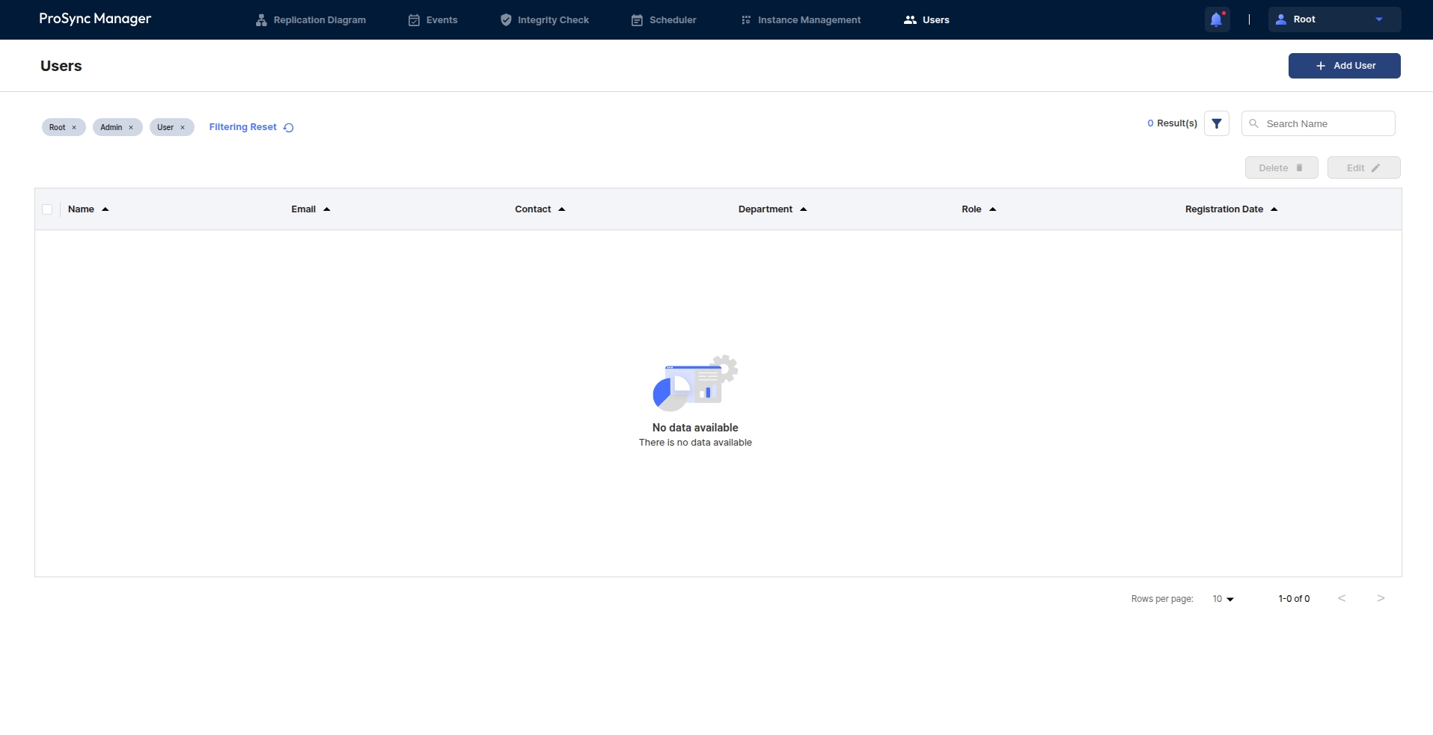Click the Filtering Reset refresh icon
The image size is (1433, 735).
(x=289, y=128)
